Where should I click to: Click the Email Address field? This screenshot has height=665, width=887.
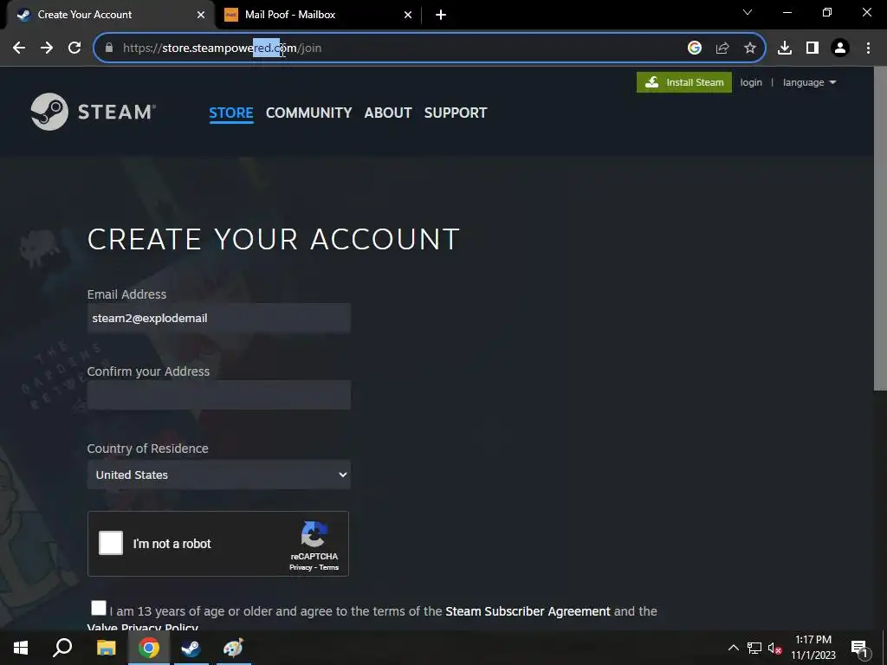tap(219, 318)
